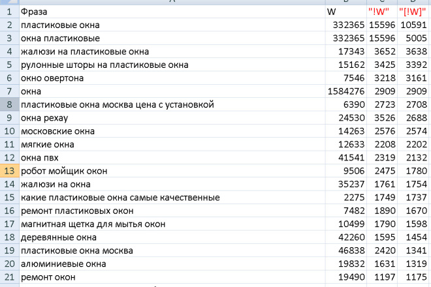Click the value 2475 cell
The height and width of the screenshot is (287, 431).
(x=382, y=171)
